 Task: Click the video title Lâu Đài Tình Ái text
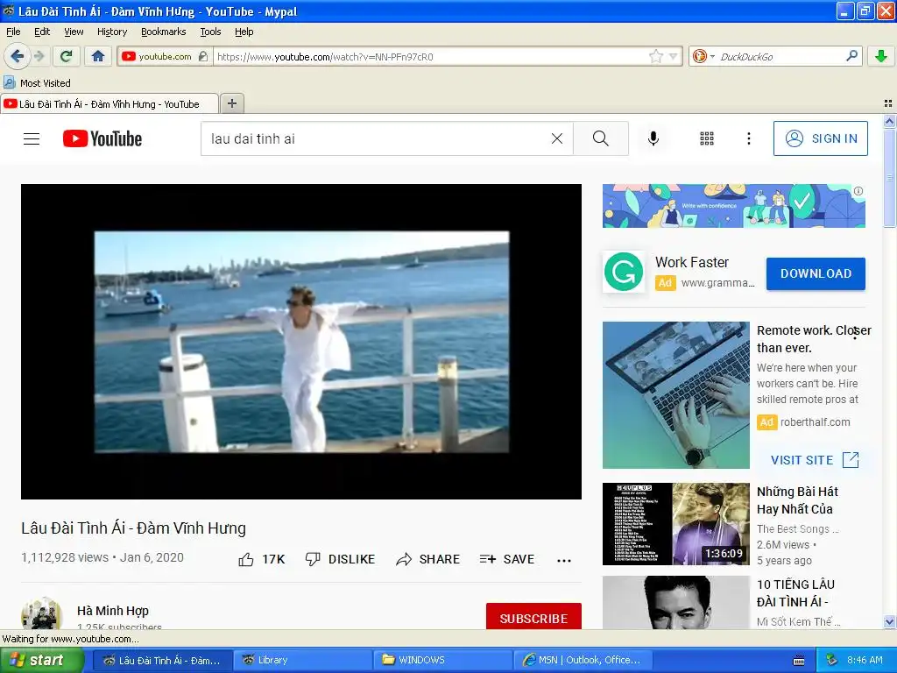[x=133, y=528]
